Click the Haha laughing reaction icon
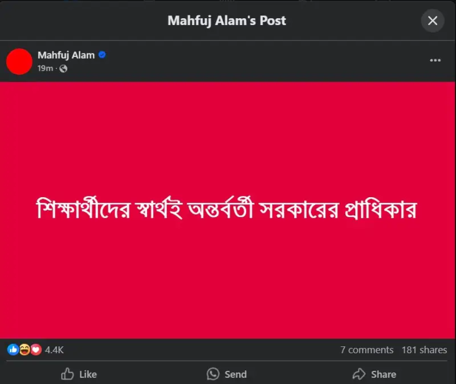This screenshot has width=456, height=384. 25,350
